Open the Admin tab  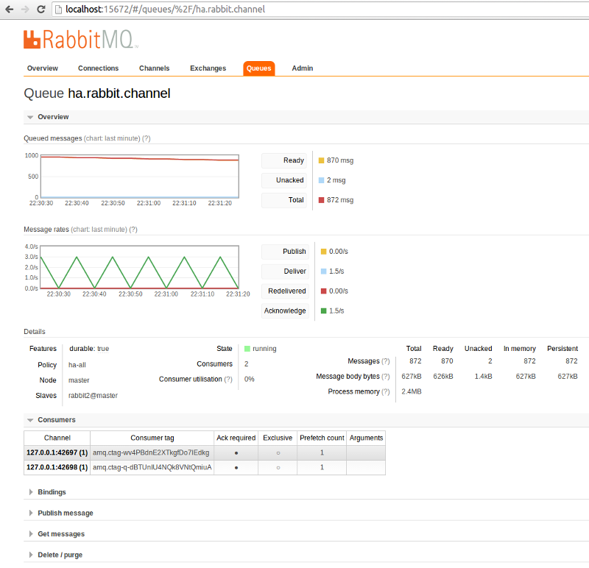303,68
